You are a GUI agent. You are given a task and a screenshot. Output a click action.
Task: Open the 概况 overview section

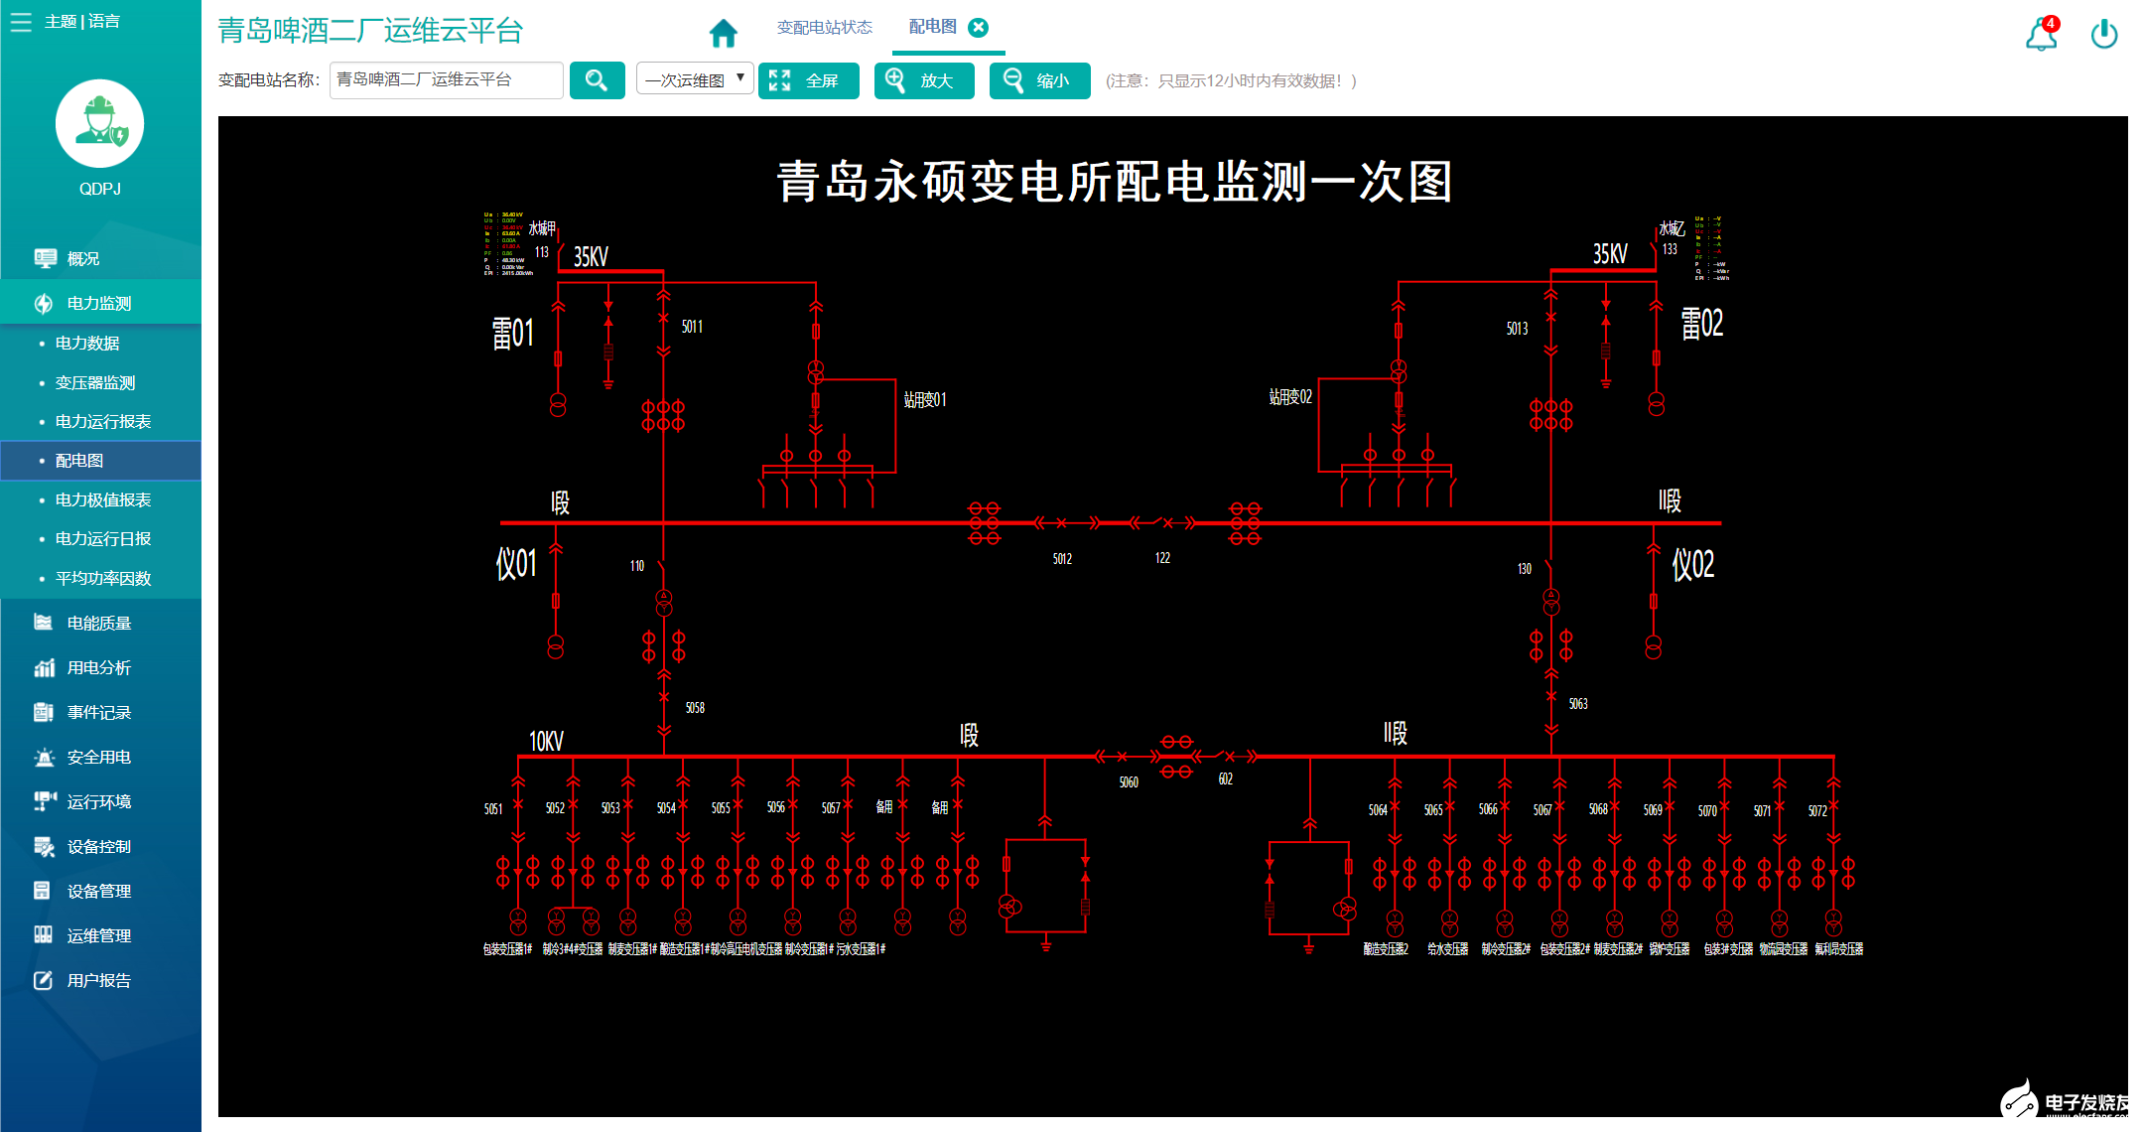[x=83, y=258]
